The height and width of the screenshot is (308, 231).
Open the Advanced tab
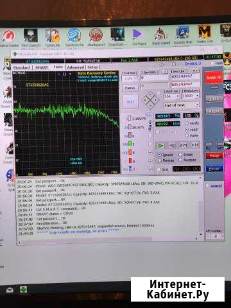pos(76,67)
